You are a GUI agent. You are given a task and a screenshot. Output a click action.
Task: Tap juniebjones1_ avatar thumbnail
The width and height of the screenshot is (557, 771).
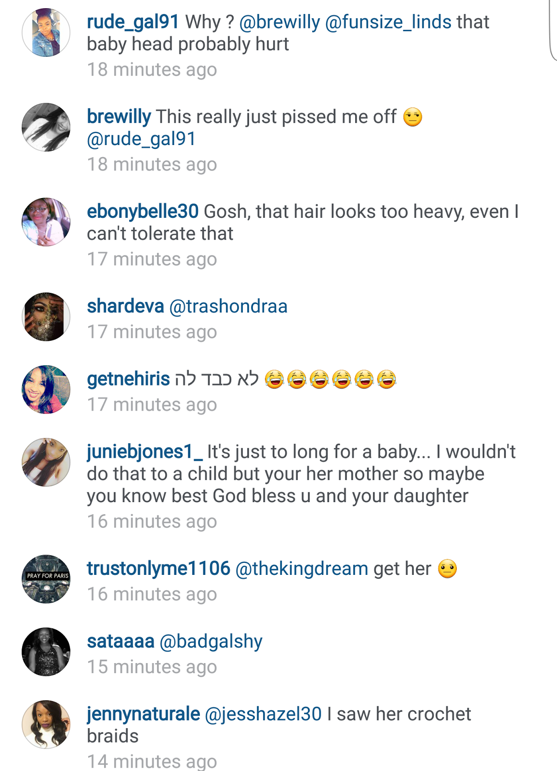click(x=46, y=463)
